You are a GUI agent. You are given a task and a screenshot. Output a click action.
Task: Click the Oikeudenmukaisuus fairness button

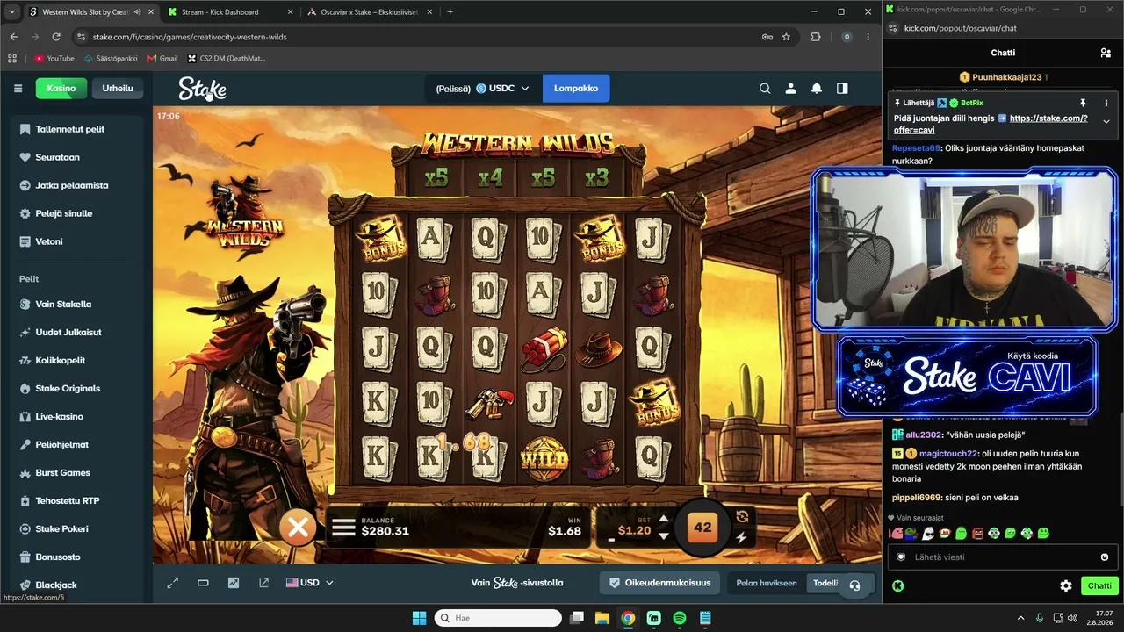(x=660, y=583)
